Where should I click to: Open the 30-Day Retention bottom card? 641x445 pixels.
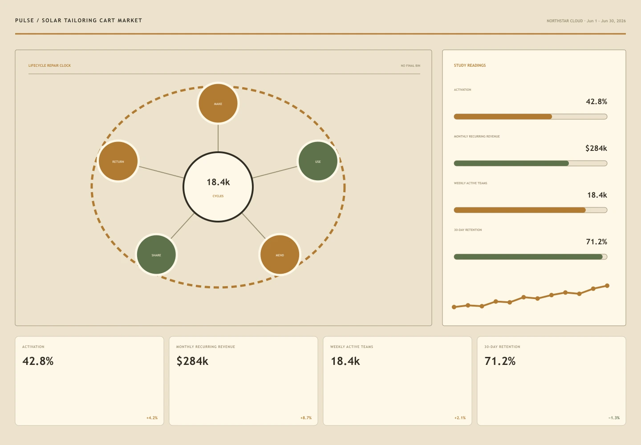pyautogui.click(x=552, y=381)
